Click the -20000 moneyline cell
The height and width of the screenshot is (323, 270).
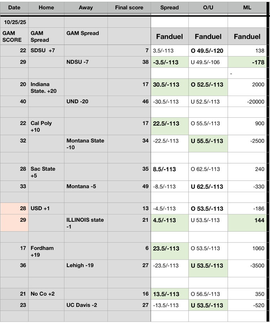(x=247, y=102)
